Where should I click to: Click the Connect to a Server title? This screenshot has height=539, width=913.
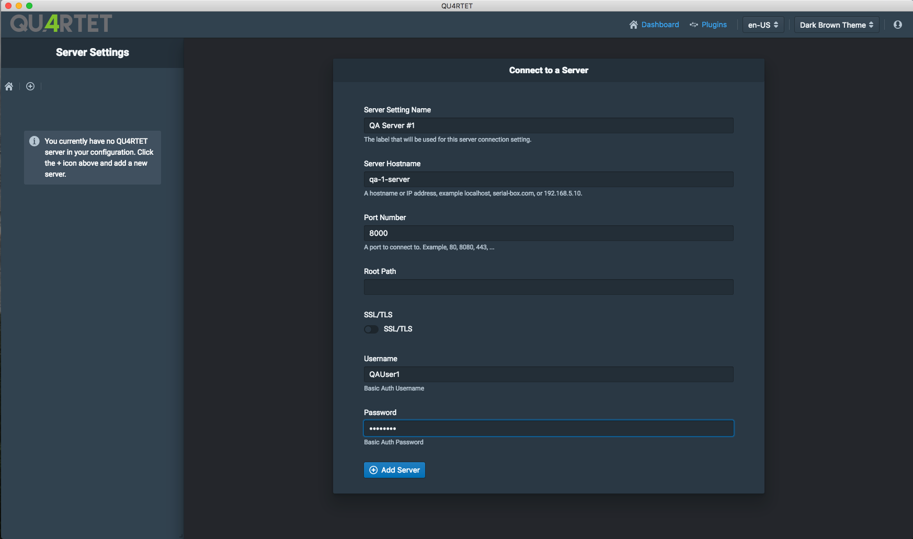coord(549,70)
